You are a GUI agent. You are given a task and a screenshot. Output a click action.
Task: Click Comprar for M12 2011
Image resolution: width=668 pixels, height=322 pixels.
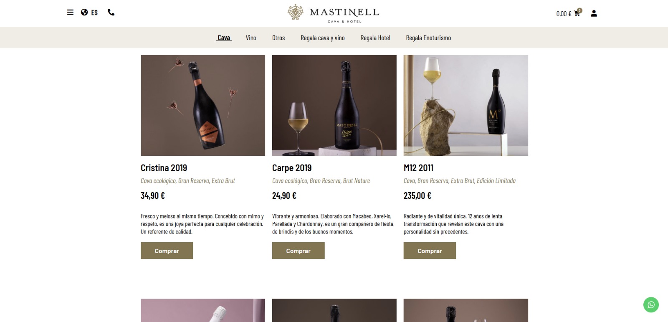pos(430,251)
